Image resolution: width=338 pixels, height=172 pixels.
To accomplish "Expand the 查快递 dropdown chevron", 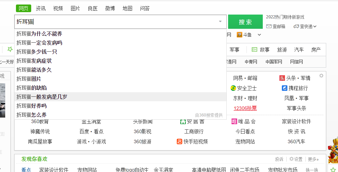I will 315,26.
